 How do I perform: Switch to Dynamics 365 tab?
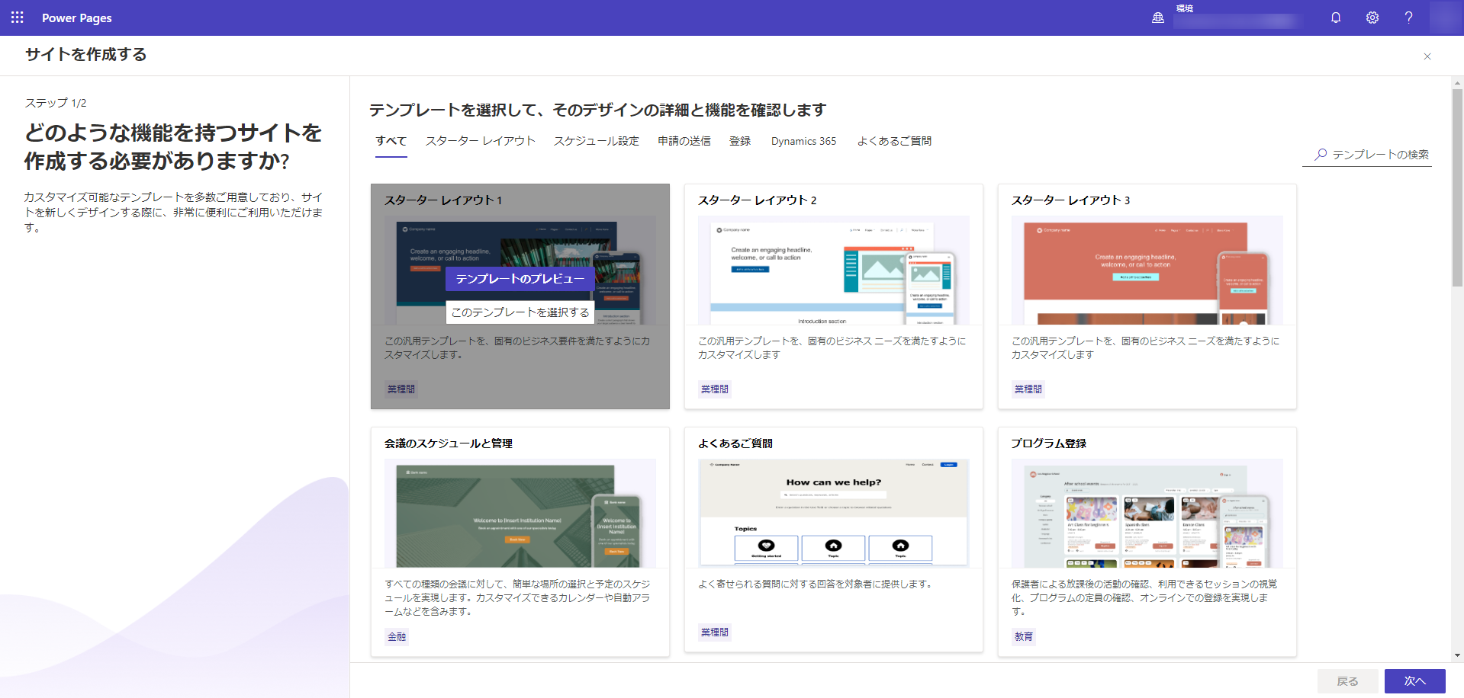click(x=803, y=141)
